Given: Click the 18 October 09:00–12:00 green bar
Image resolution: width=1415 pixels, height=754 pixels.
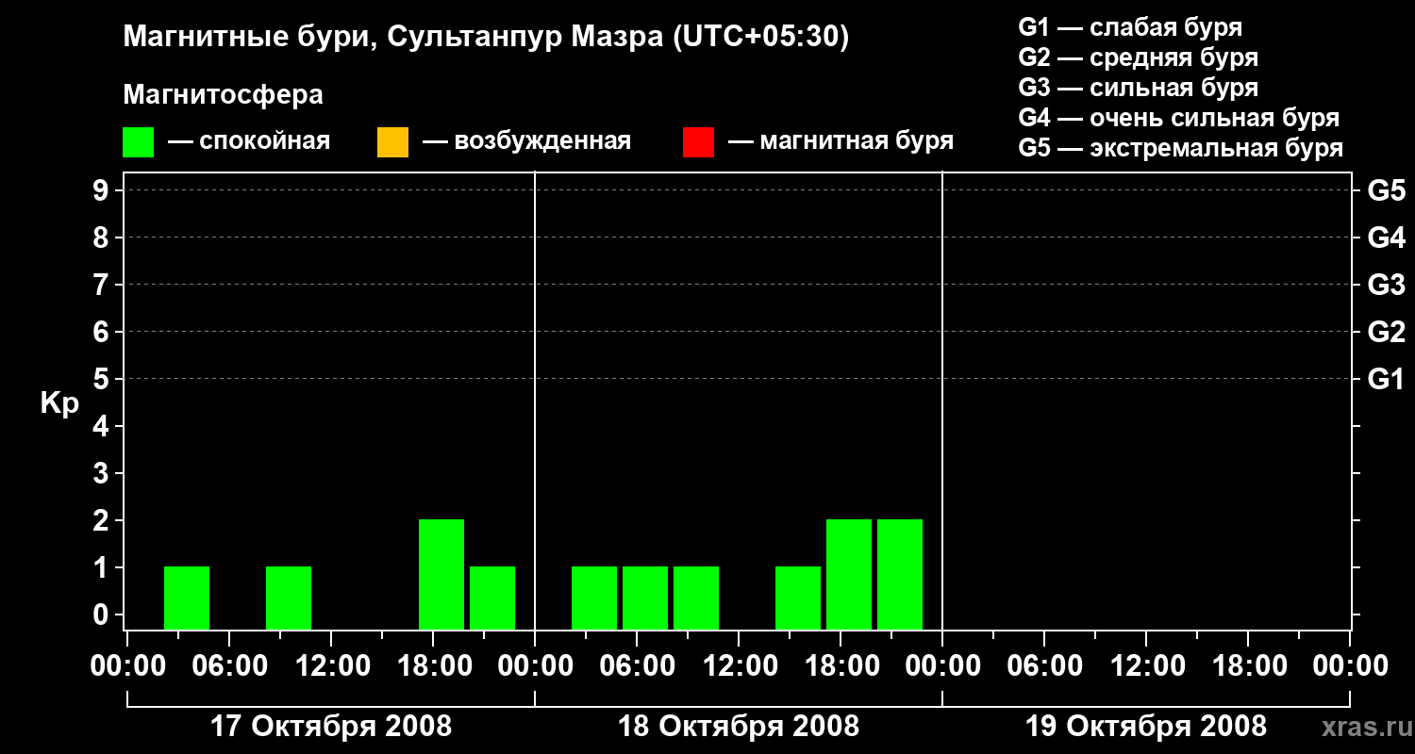Looking at the screenshot, I should [696, 598].
